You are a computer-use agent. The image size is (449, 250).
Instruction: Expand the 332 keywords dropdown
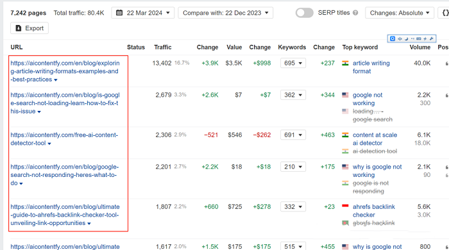[293, 206]
